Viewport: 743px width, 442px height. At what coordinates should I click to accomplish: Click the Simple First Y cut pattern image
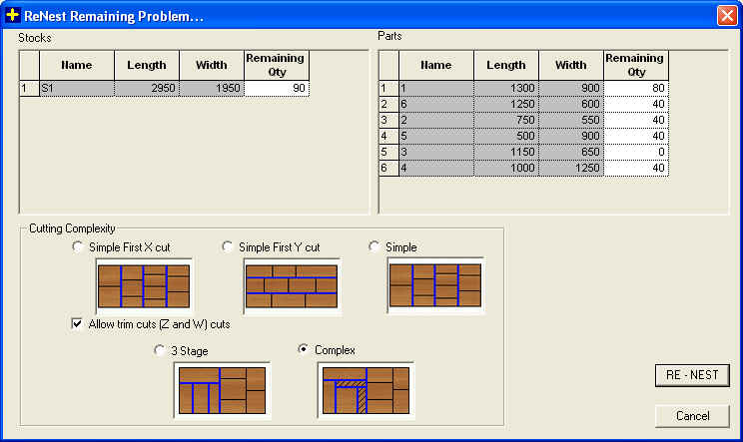pos(292,285)
